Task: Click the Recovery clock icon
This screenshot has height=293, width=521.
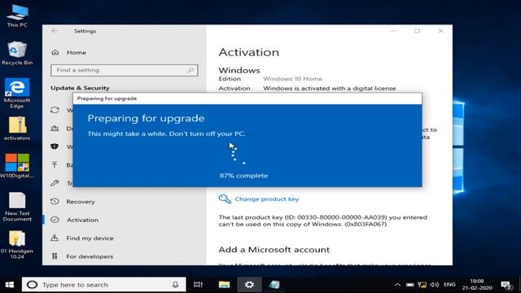Action: pos(55,202)
